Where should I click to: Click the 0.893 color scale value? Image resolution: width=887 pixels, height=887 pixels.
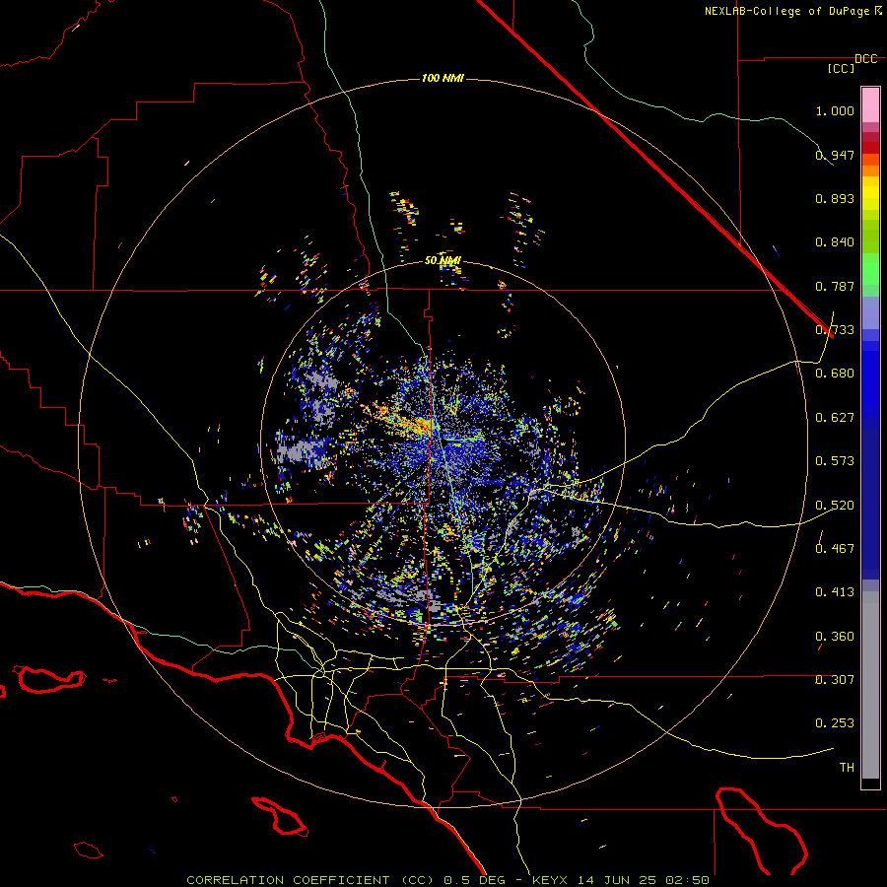coord(835,198)
